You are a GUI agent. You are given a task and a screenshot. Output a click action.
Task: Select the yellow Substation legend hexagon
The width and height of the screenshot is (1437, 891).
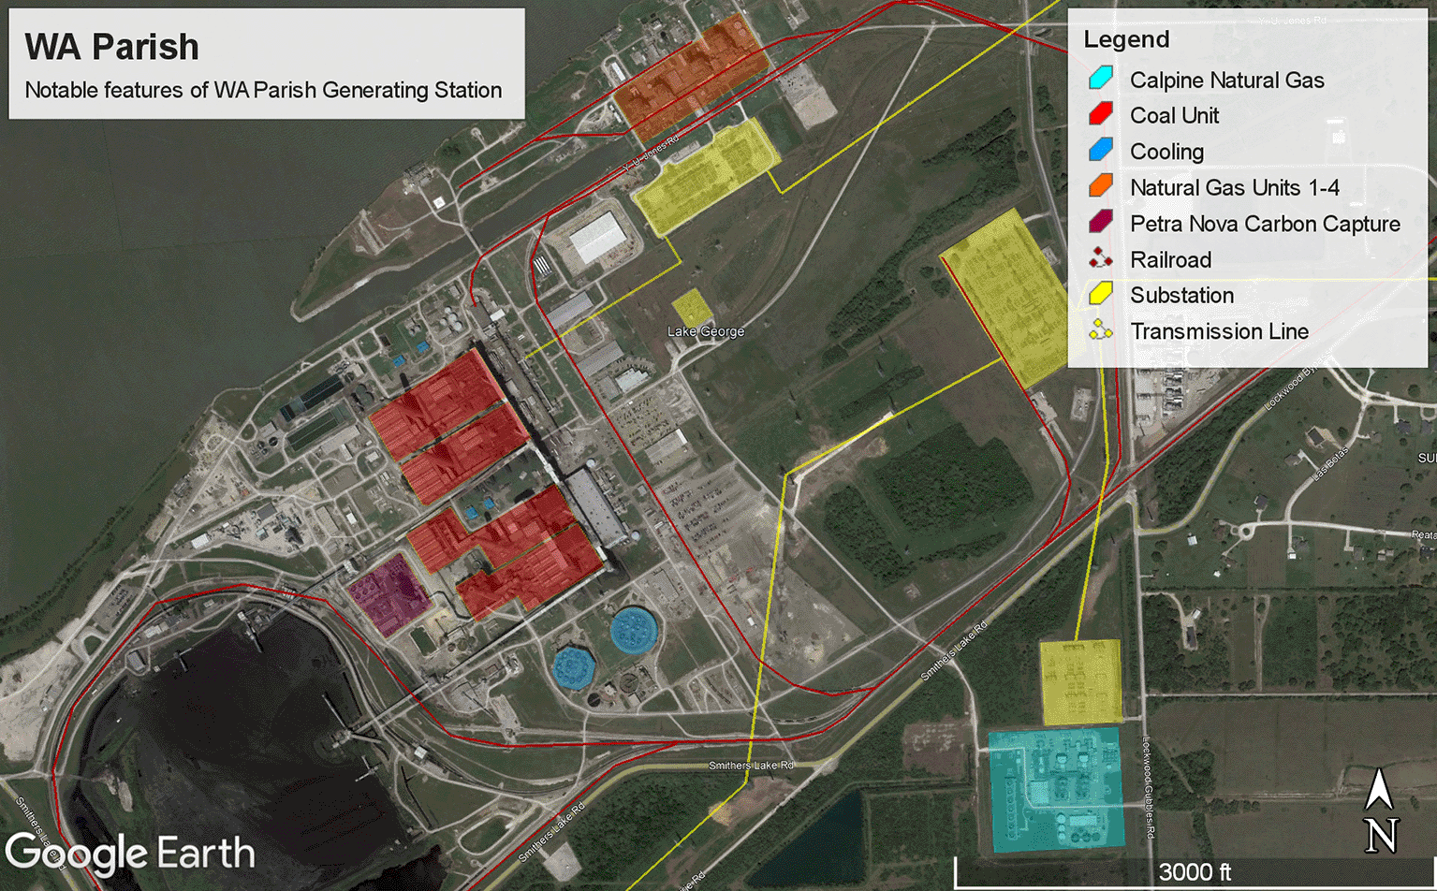tap(1100, 295)
